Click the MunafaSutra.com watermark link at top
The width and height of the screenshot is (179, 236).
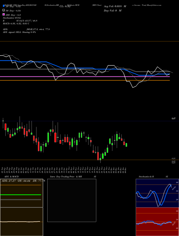coord(154,5)
